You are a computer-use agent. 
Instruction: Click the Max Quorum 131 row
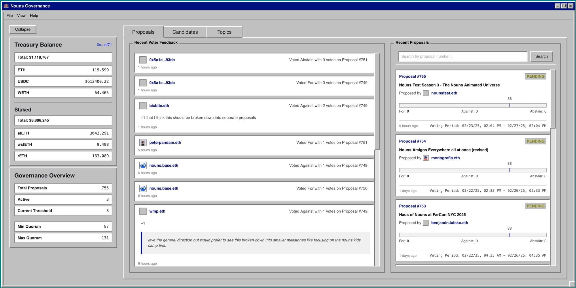click(x=63, y=238)
